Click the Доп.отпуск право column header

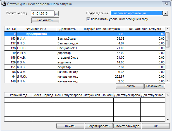[x=127, y=95]
